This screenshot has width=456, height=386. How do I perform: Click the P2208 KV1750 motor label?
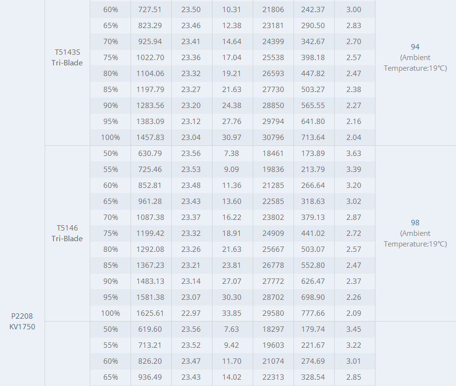(x=22, y=321)
